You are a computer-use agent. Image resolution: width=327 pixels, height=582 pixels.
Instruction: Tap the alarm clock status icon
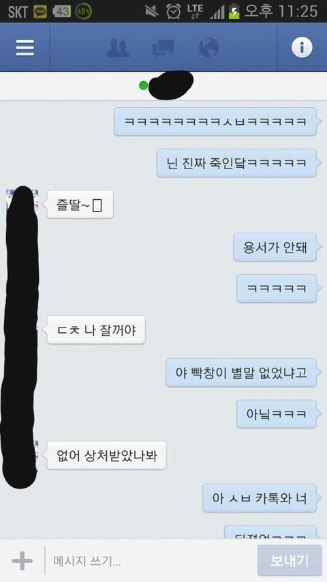click(x=174, y=11)
